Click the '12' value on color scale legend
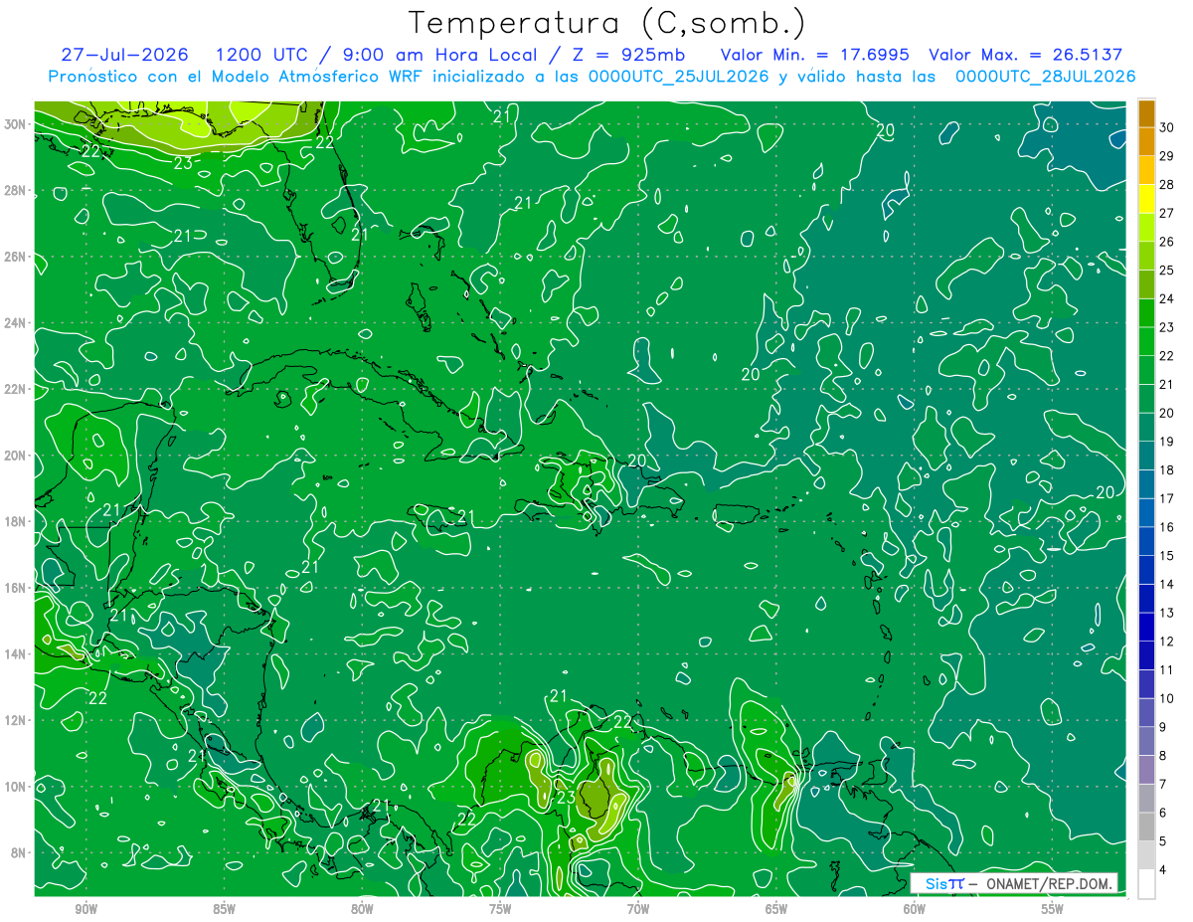 point(1167,642)
